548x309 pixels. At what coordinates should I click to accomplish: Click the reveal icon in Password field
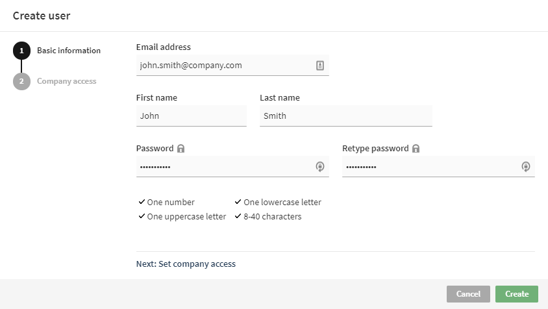tap(320, 167)
